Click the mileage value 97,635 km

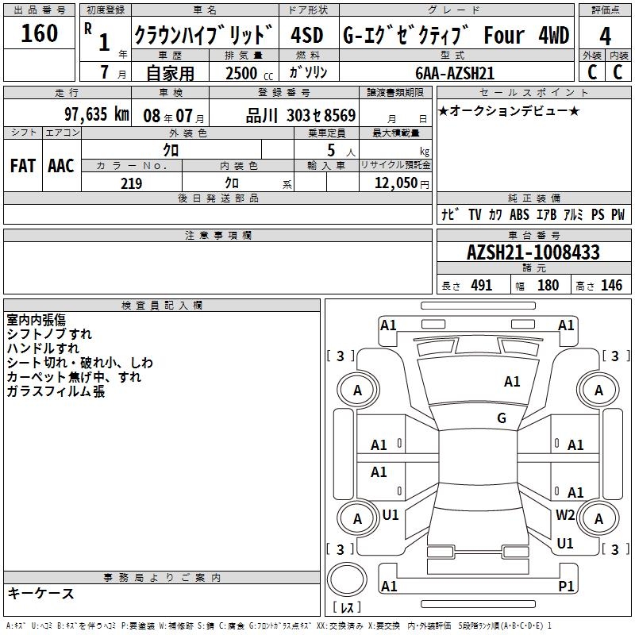pos(96,114)
